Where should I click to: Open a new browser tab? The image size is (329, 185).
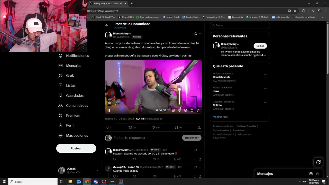132,4
